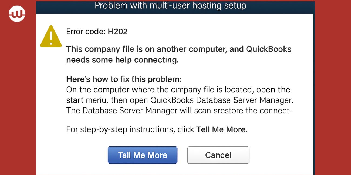Dismiss the dialog with the Cancel button
The height and width of the screenshot is (175, 351).
point(218,155)
